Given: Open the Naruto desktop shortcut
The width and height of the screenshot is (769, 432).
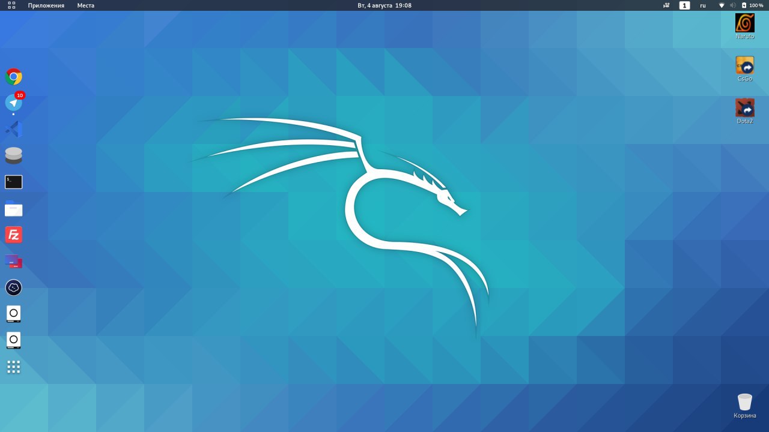Looking at the screenshot, I should click(x=745, y=26).
